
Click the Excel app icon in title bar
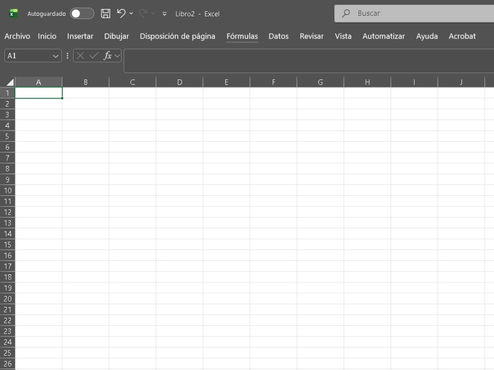[x=13, y=13]
